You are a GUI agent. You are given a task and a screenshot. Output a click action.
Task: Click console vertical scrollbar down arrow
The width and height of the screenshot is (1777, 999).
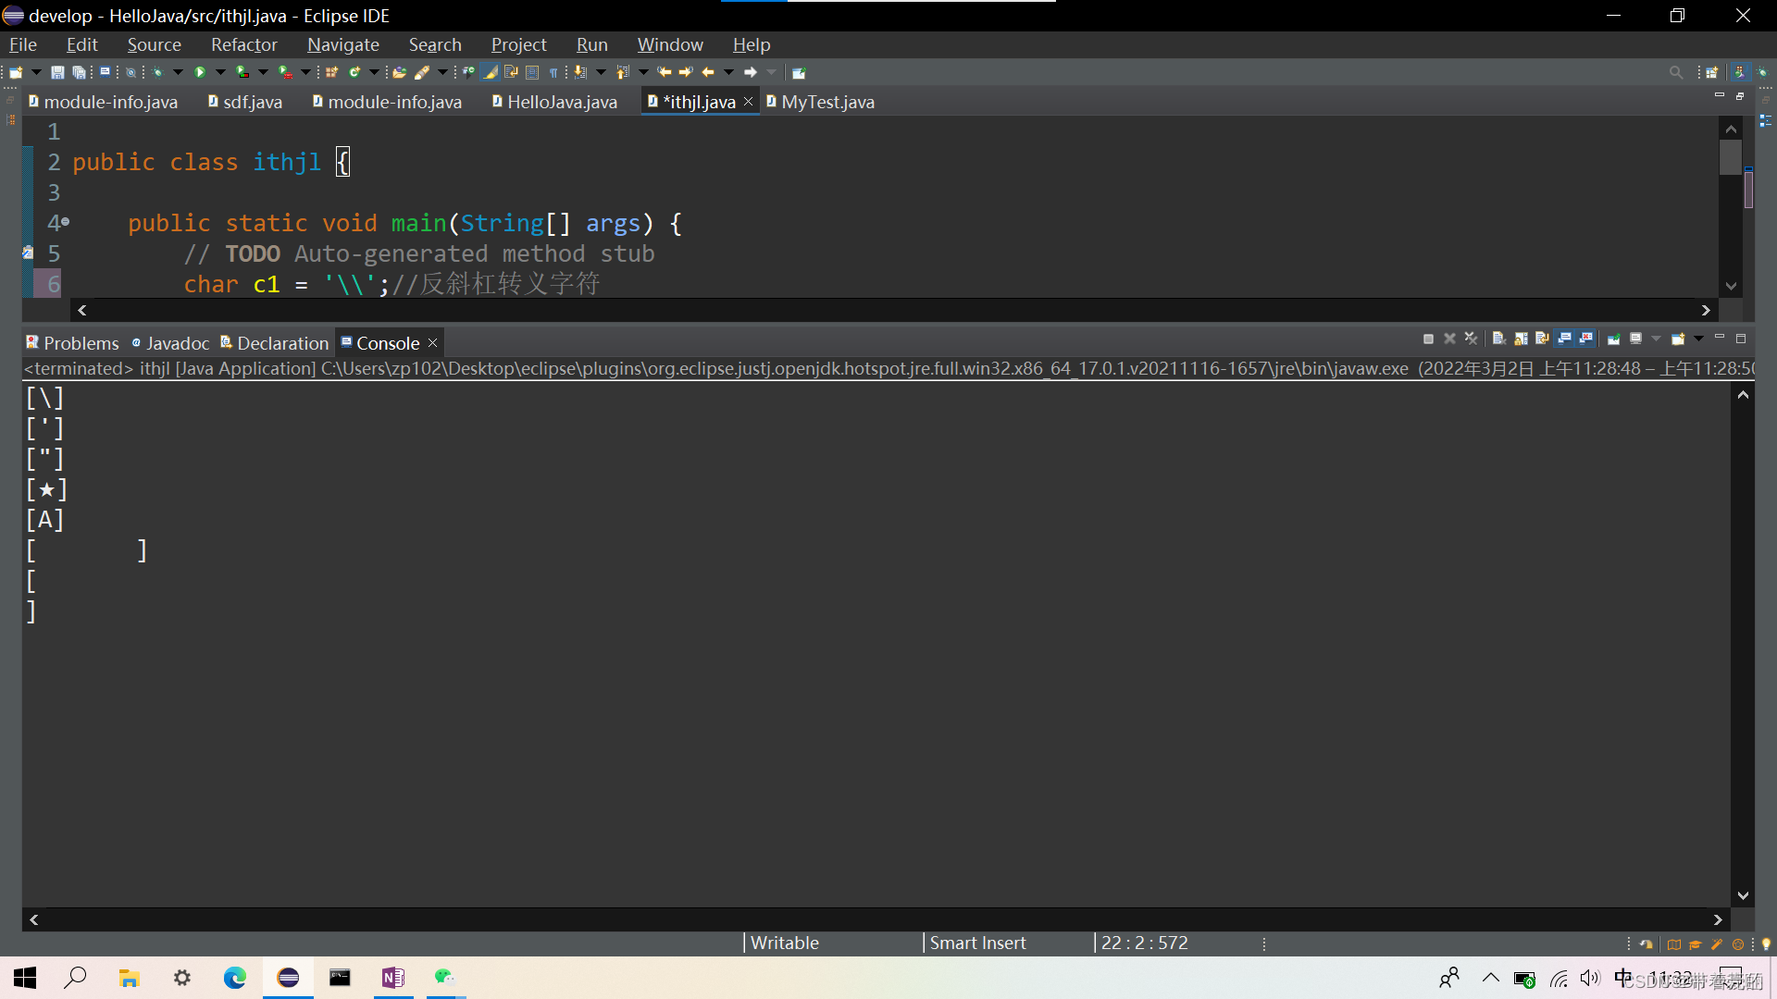[x=1743, y=895]
